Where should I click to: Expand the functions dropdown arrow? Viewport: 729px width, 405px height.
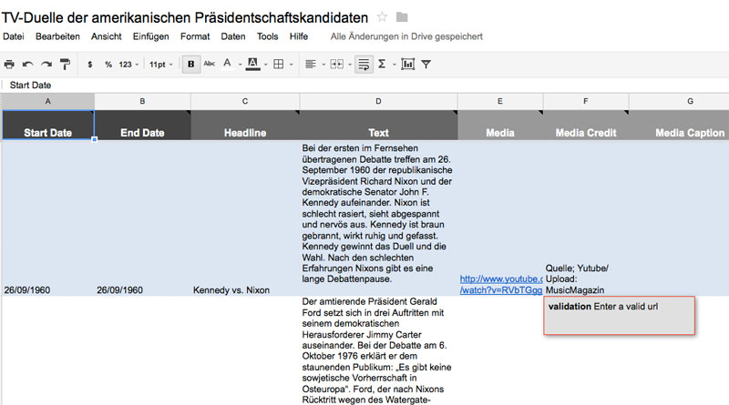point(394,65)
